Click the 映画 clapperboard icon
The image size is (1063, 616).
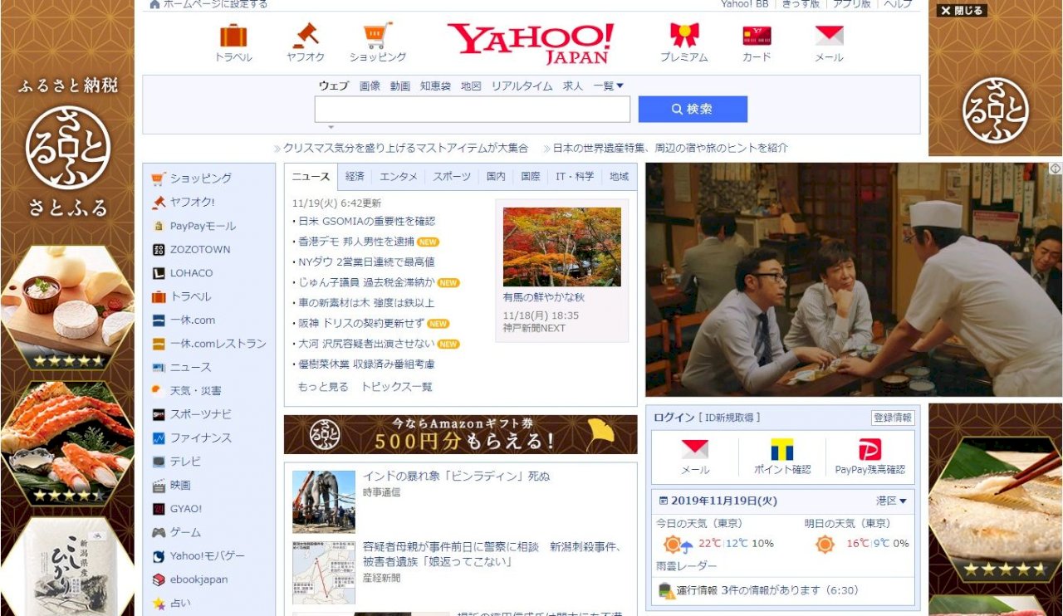point(159,486)
